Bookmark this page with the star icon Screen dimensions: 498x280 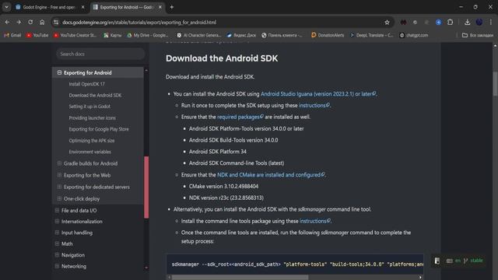pos(387,23)
